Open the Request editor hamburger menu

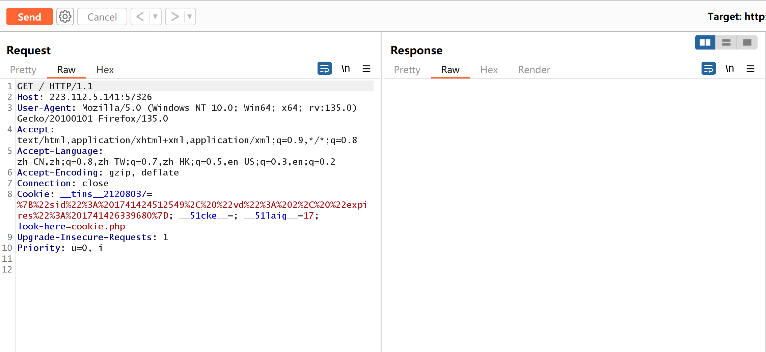pos(366,68)
